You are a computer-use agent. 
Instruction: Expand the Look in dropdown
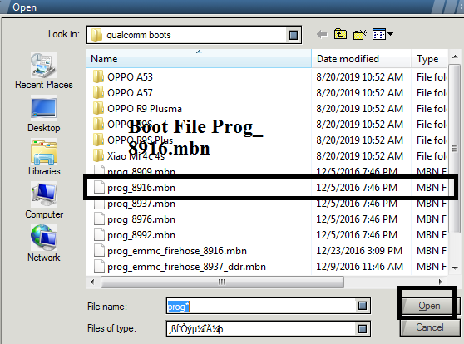(x=294, y=35)
